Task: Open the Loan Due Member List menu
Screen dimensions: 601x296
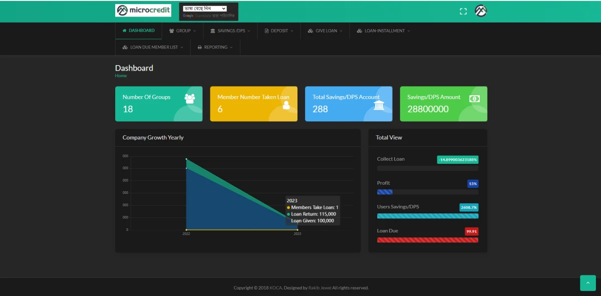Action: pos(153,48)
